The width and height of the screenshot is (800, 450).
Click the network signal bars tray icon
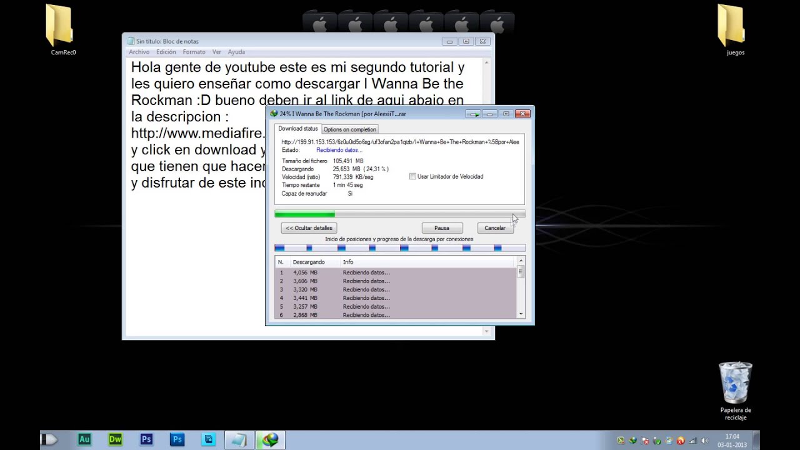click(692, 440)
